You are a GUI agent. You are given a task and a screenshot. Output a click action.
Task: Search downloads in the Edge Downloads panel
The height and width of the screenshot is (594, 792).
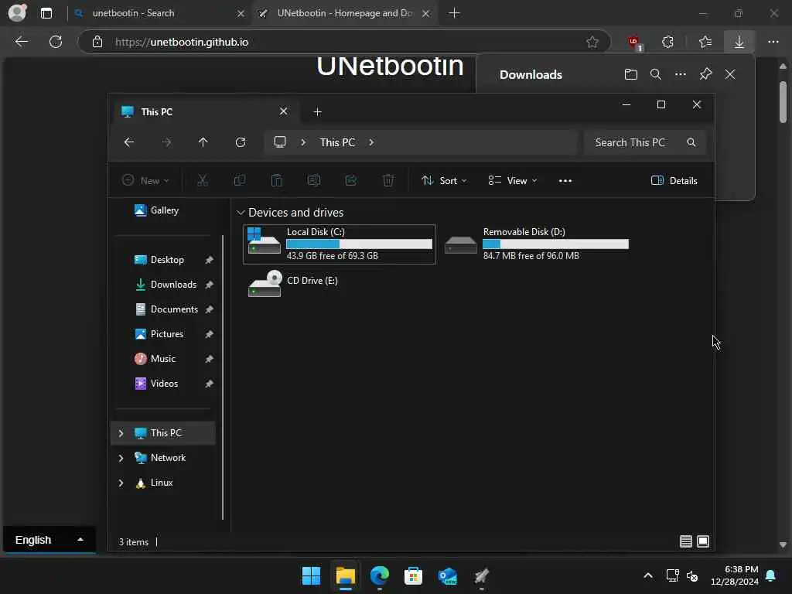pos(656,75)
